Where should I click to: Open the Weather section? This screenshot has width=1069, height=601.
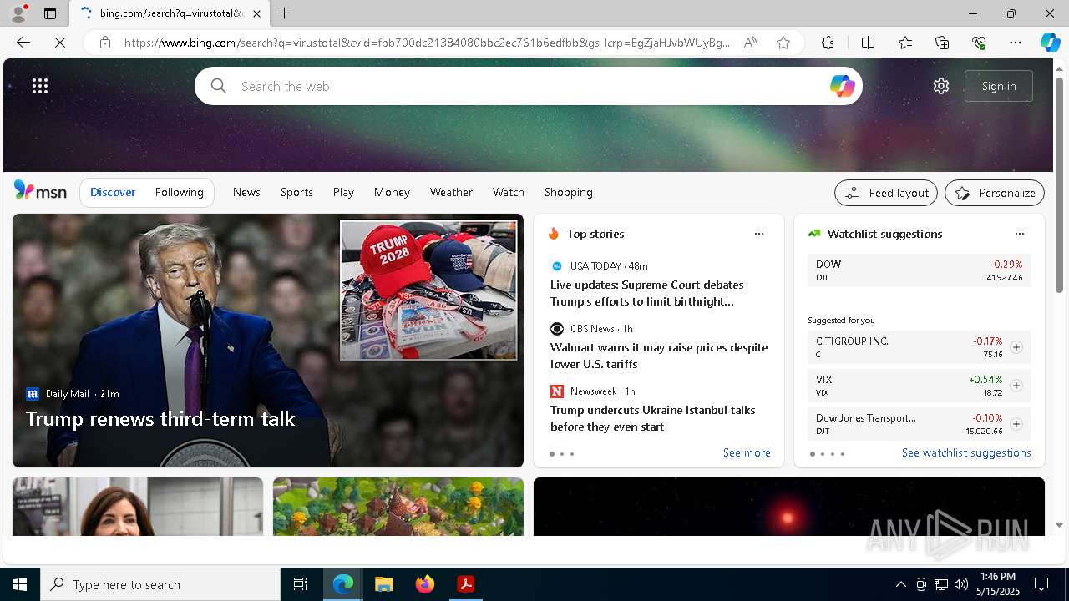click(x=451, y=192)
